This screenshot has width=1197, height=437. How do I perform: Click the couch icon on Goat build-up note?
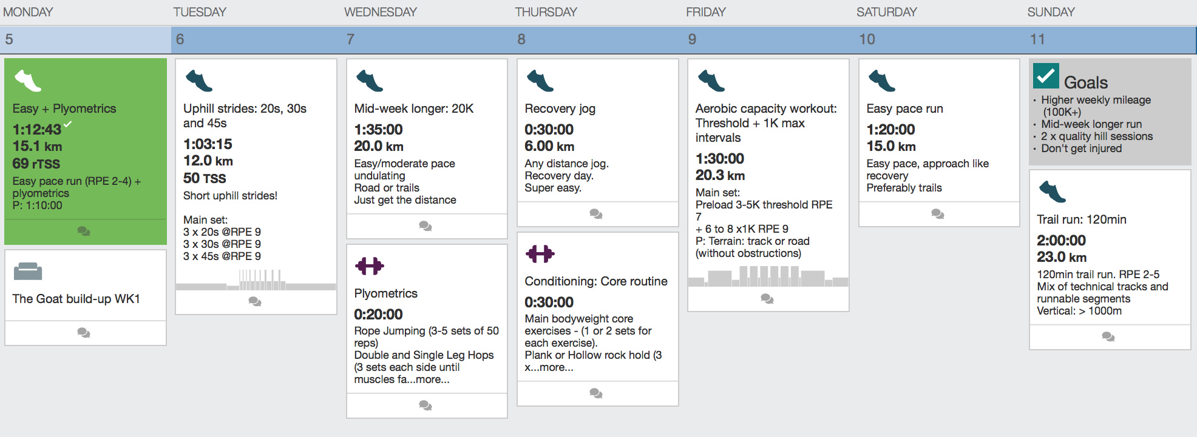coord(28,271)
